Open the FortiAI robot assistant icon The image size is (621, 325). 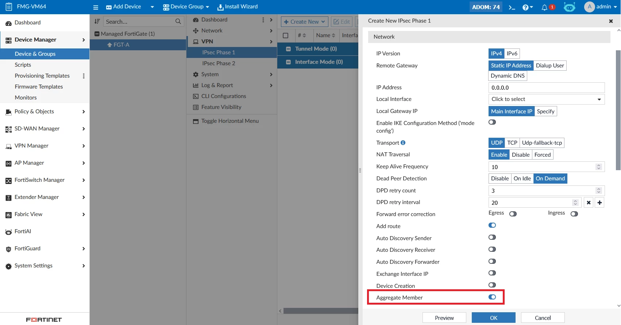click(x=569, y=7)
